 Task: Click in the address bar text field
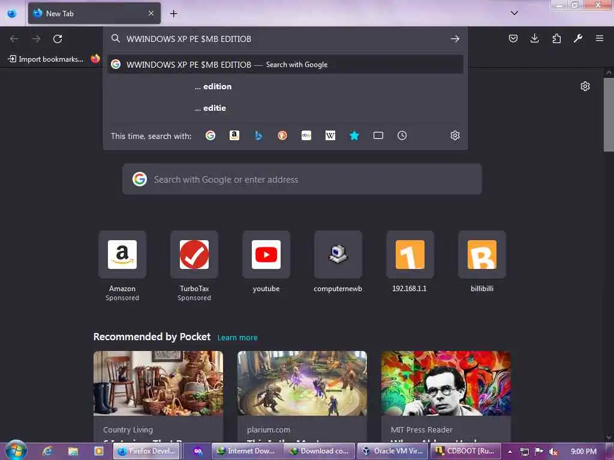tap(285, 39)
